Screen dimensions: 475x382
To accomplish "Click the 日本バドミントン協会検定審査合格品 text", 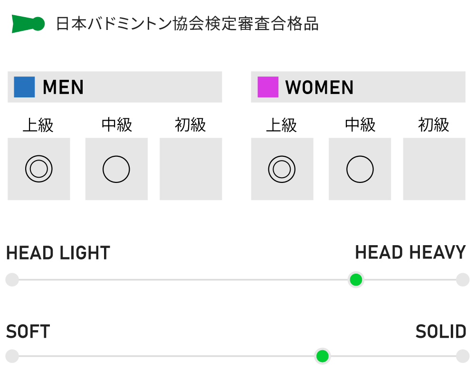I will (187, 24).
